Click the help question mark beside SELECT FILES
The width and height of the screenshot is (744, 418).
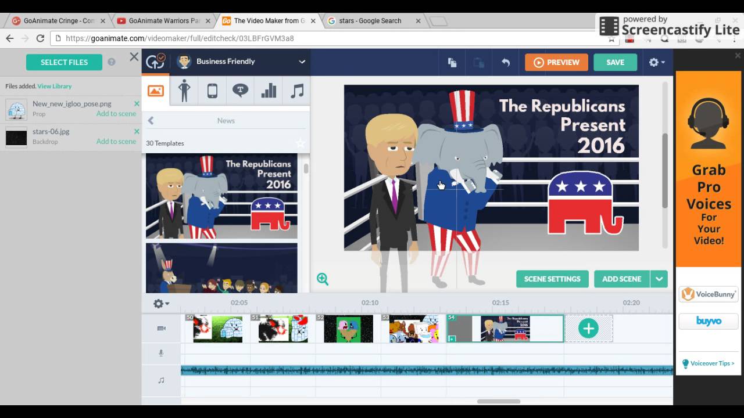click(111, 62)
